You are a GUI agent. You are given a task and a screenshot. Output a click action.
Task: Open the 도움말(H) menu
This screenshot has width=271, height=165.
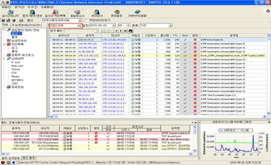click(x=47, y=7)
